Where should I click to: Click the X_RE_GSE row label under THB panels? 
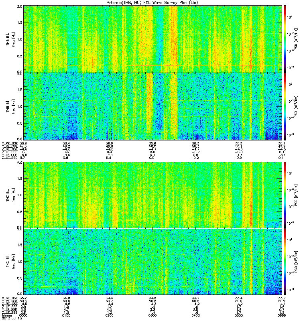point(10,143)
